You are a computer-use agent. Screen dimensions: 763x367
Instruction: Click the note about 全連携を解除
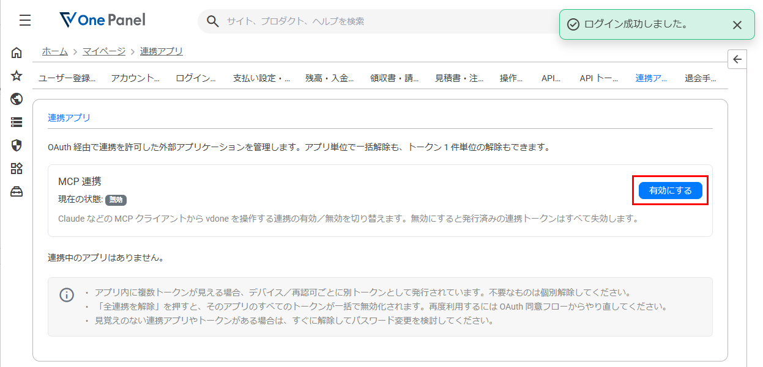click(x=381, y=307)
